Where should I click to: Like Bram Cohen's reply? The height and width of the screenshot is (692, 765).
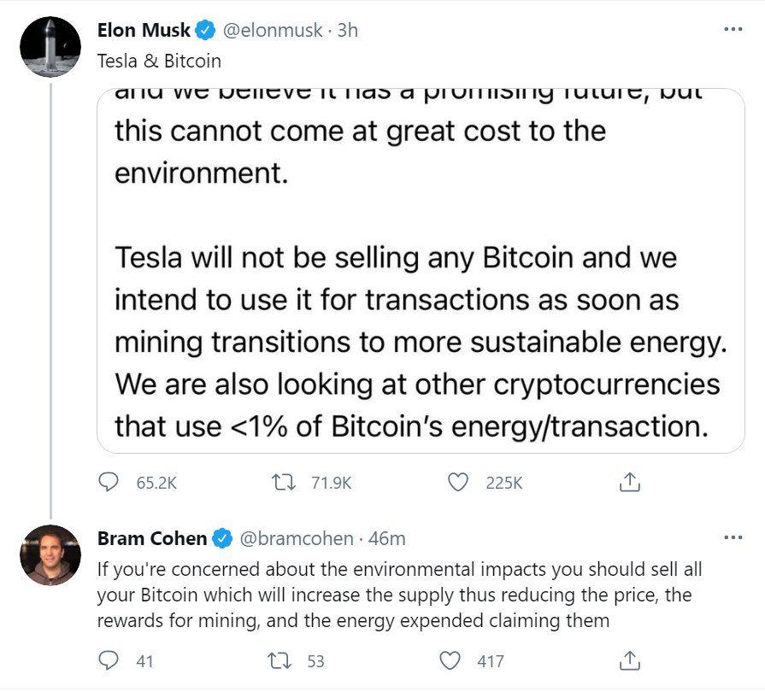tap(450, 660)
